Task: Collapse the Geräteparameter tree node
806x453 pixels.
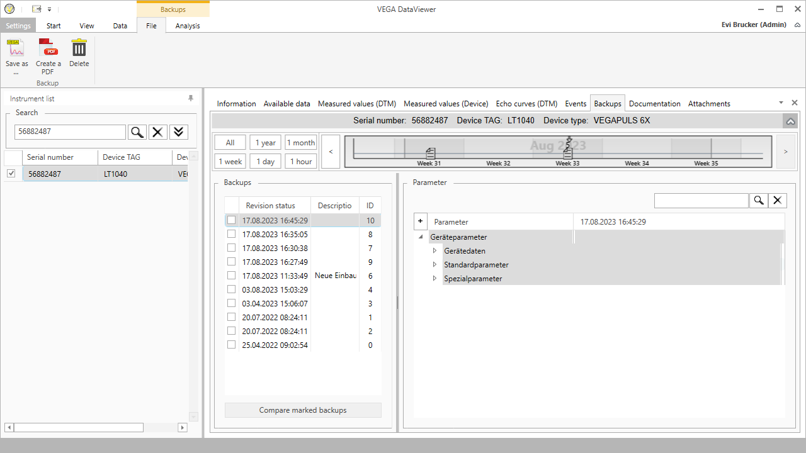Action: pyautogui.click(x=420, y=237)
